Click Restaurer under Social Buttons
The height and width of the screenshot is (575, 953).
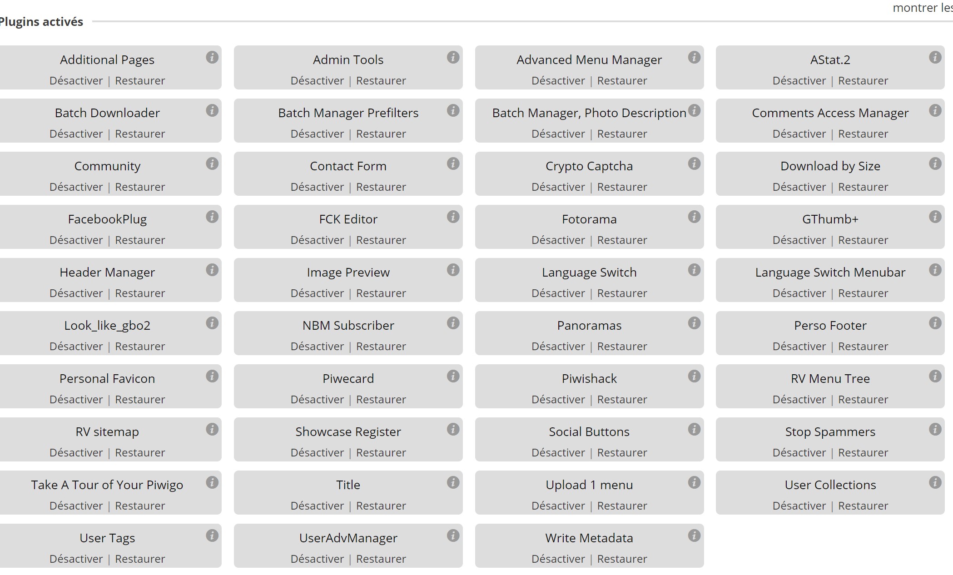point(622,453)
